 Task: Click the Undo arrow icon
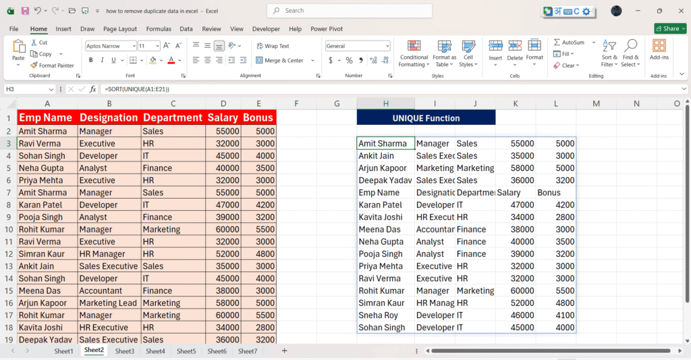coord(38,11)
